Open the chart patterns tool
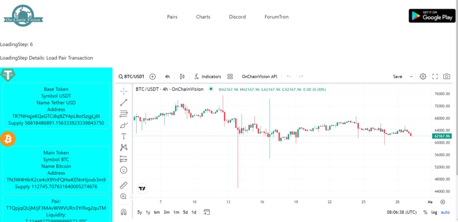The width and height of the screenshot is (458, 222). (123, 148)
